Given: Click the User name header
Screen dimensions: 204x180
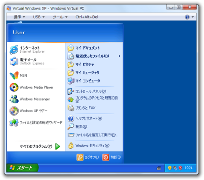Looking at the screenshot, I should pyautogui.click(x=19, y=32).
